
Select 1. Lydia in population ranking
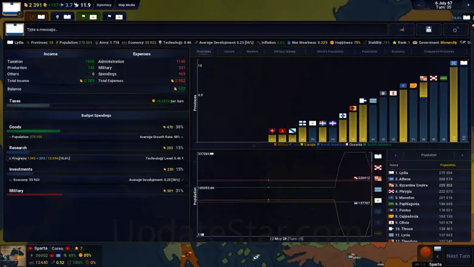tap(429, 173)
